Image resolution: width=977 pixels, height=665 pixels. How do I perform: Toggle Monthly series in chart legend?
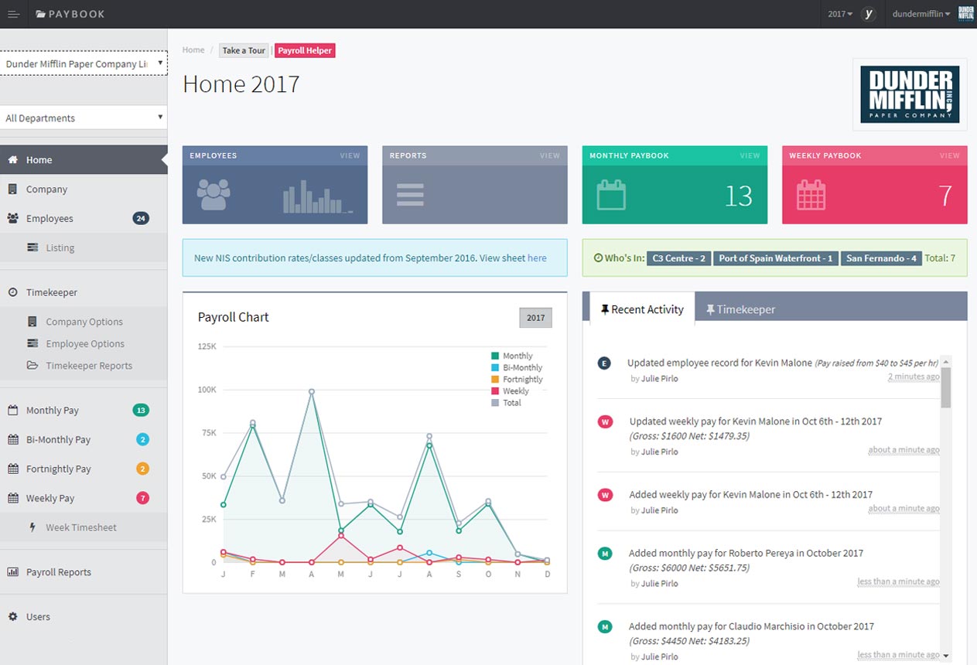[x=512, y=356]
